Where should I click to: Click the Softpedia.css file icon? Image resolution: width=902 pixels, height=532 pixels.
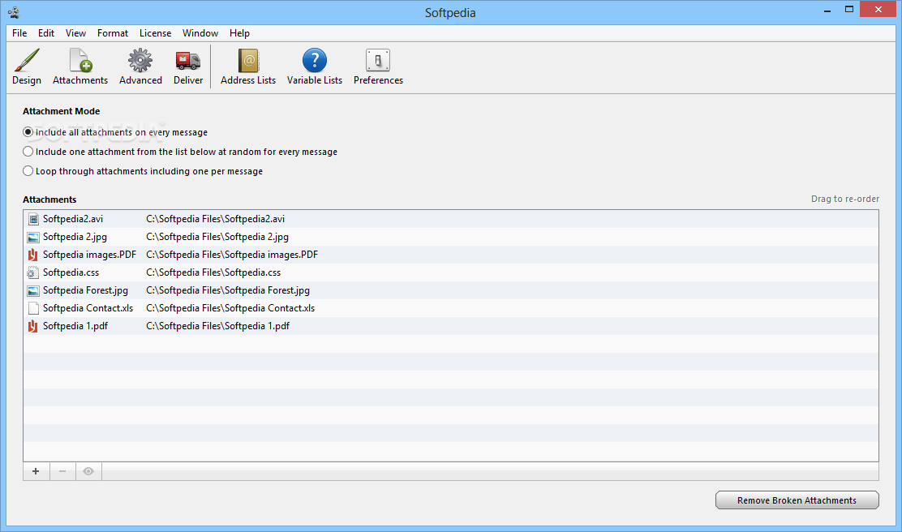pyautogui.click(x=32, y=272)
